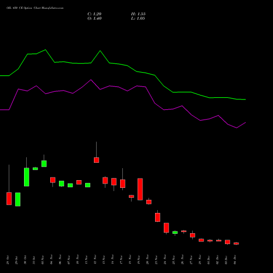The image size is (273, 273).
Task: Click the "01 Dec" date axis label
Action: (209, 260)
